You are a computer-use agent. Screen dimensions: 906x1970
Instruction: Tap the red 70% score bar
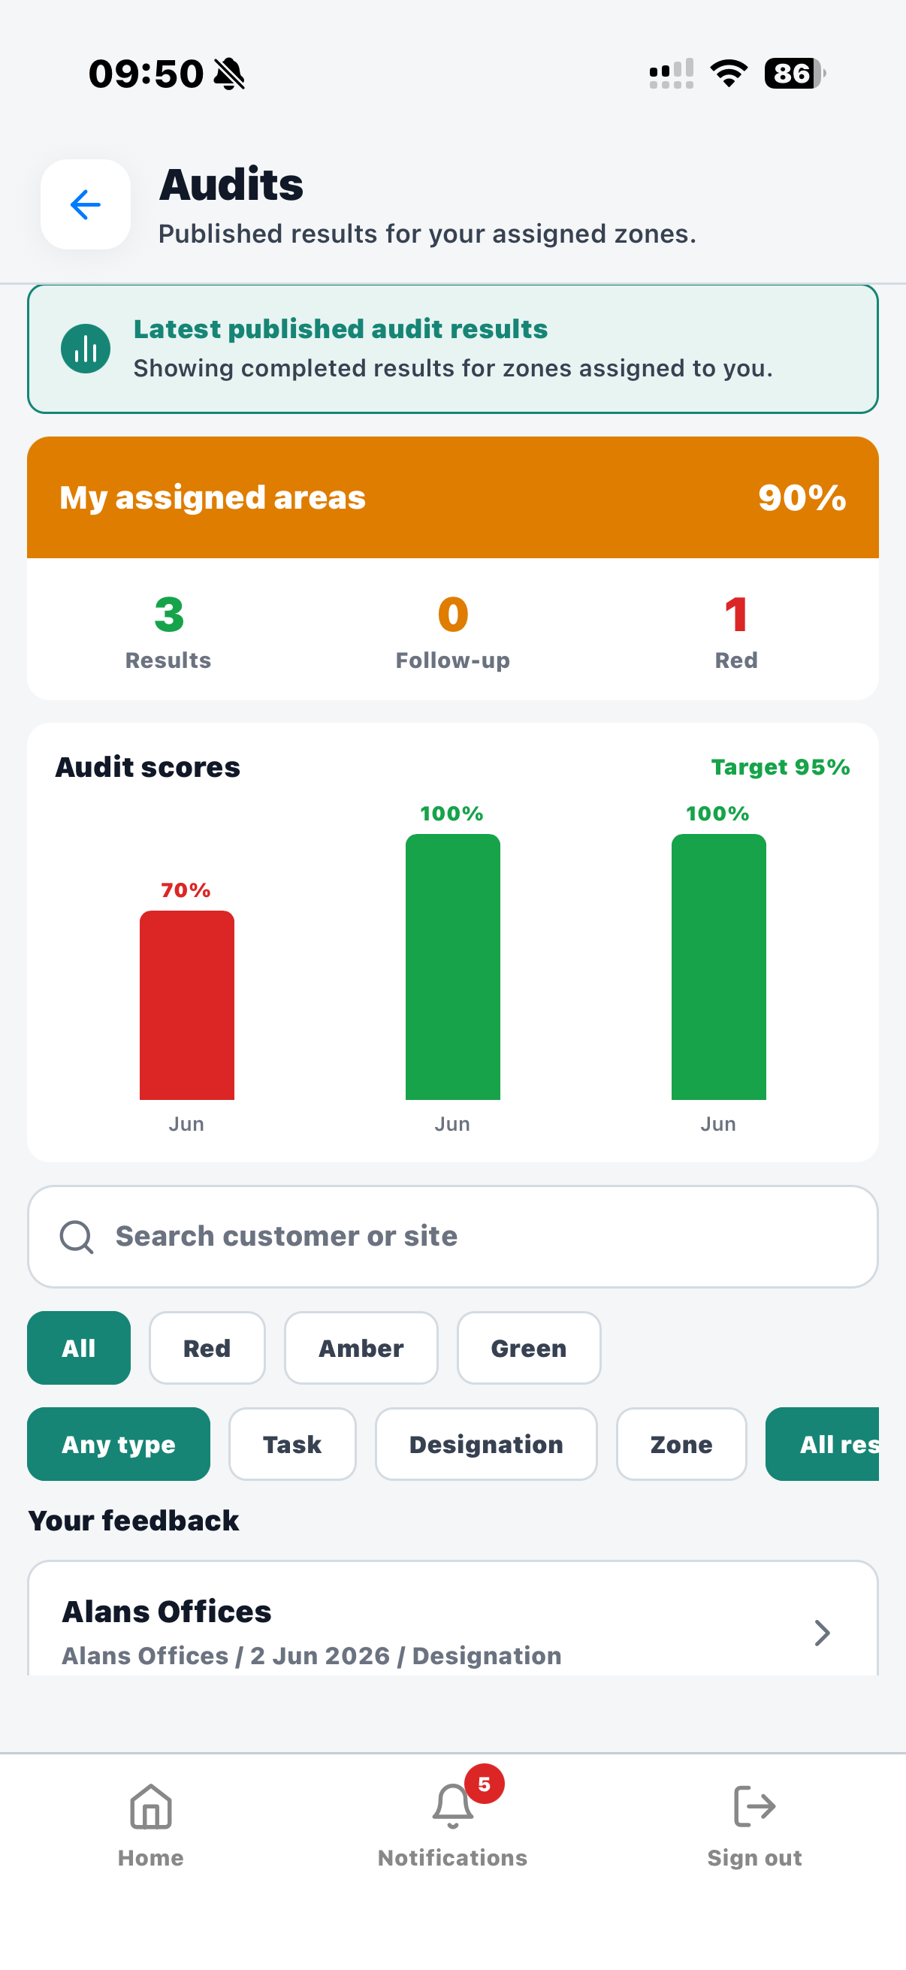pos(186,1005)
